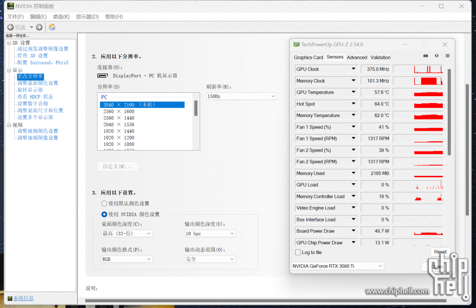The width and height of the screenshot is (476, 308).
Task: Click the Home icon in NVIDIA toolbar
Action: 52,27
